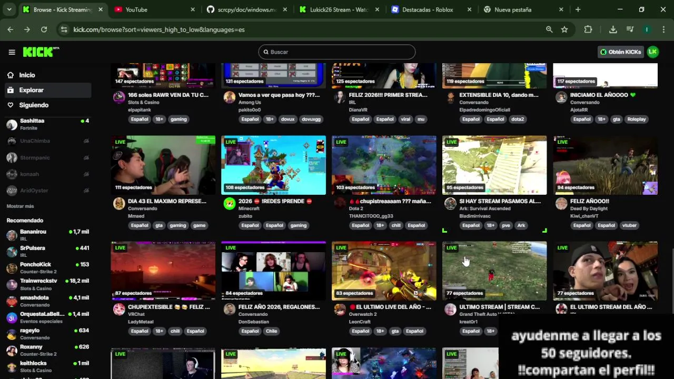Open zubito Minecraft stream thumbnail
The height and width of the screenshot is (379, 674).
click(274, 165)
